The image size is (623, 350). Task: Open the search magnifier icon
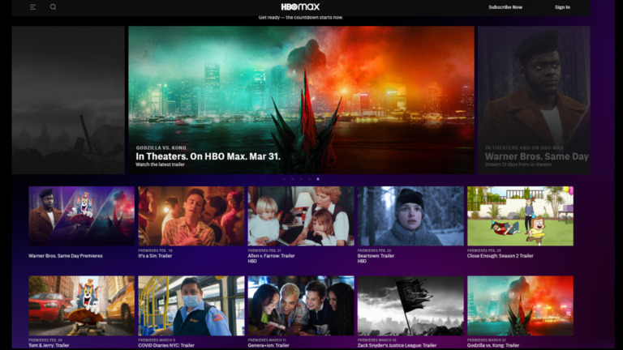[53, 6]
